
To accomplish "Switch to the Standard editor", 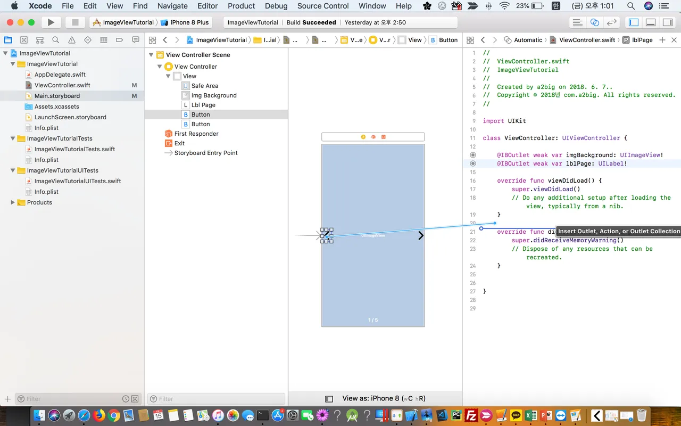I will coord(577,22).
